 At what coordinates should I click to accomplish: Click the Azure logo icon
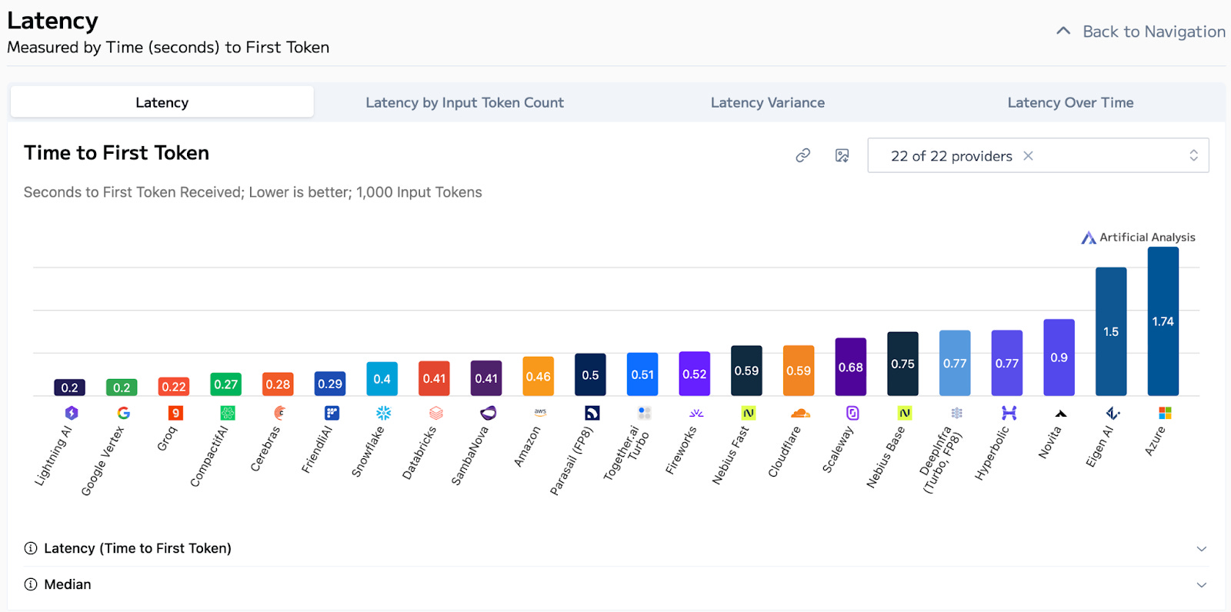point(1165,413)
